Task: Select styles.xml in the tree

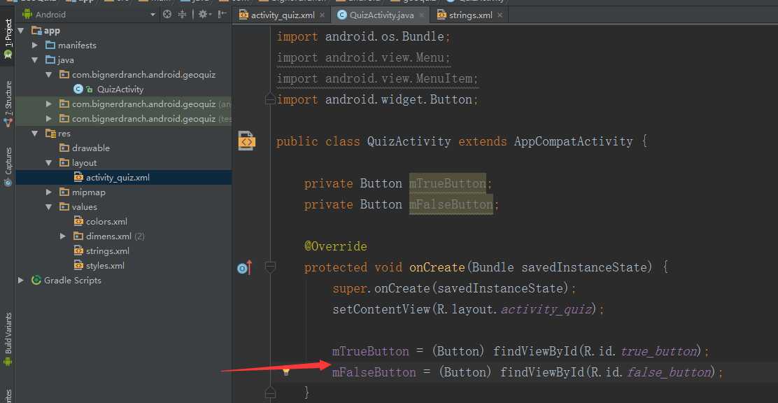Action: tap(124, 266)
